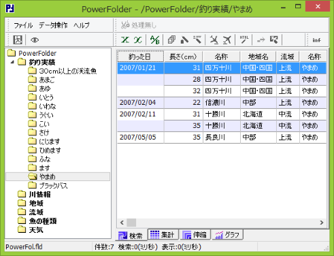
Task: Click the 釣った日 column header
Action: click(140, 57)
